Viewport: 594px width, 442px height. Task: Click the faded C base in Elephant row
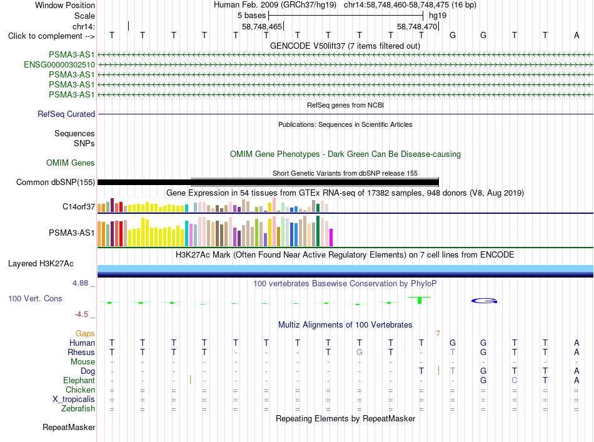point(514,380)
